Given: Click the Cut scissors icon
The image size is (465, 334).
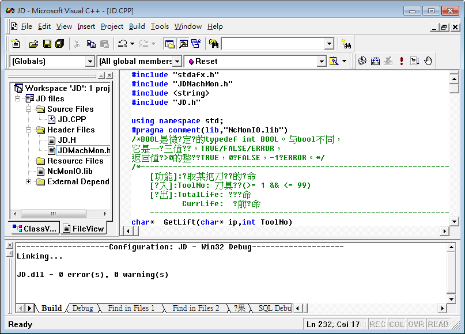Looking at the screenshot, I should coord(77,44).
